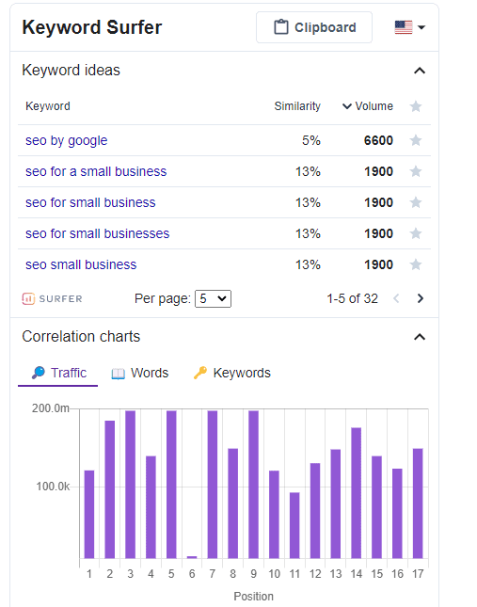
Task: Star the 'seo for small business' keyword
Action: coord(416,202)
